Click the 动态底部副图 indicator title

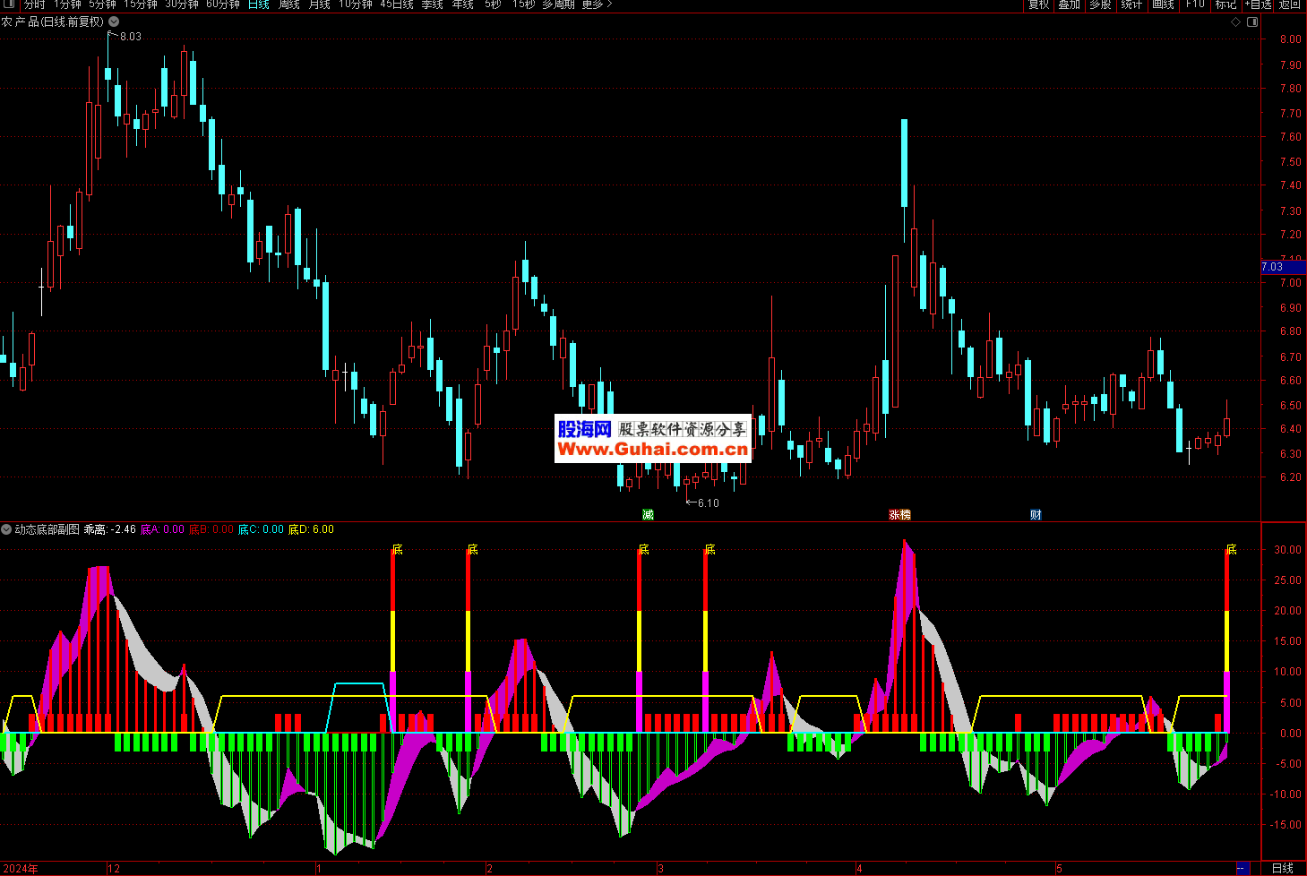coord(47,529)
